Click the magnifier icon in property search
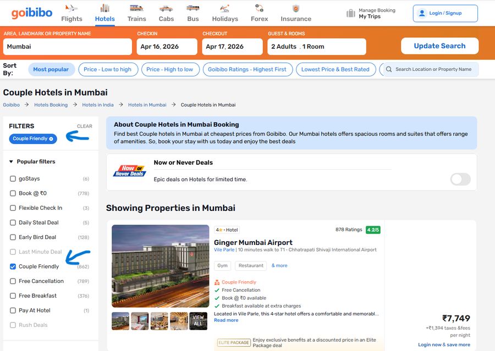Screen dimensions: 495x351 click(389, 69)
